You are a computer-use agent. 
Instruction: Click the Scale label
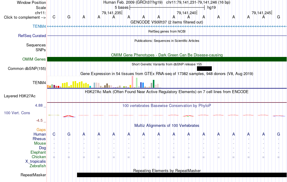click(x=41, y=8)
